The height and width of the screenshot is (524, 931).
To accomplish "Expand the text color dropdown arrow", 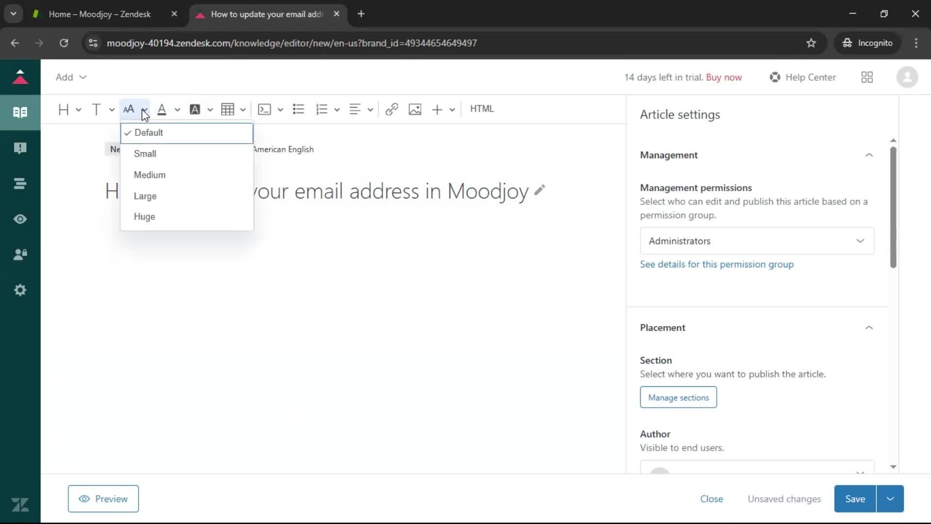I will click(177, 110).
